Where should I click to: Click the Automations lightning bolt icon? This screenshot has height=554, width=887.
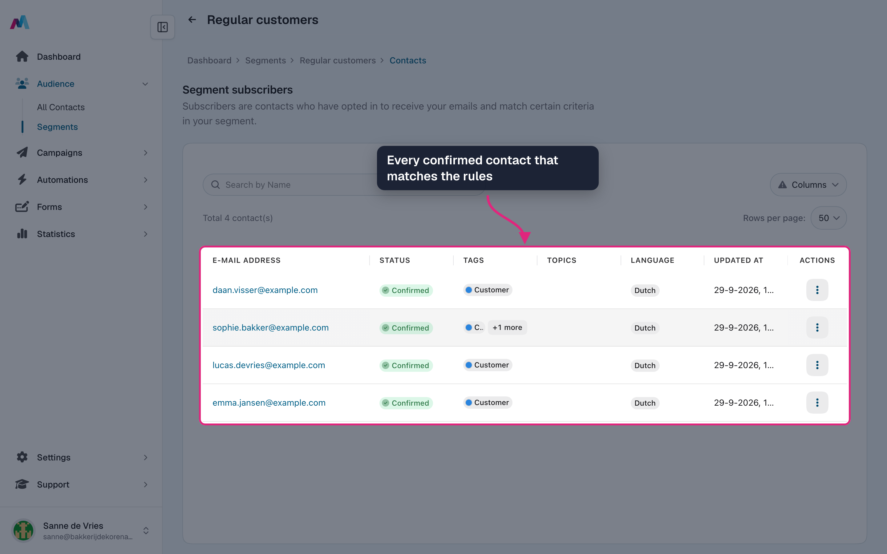click(22, 179)
